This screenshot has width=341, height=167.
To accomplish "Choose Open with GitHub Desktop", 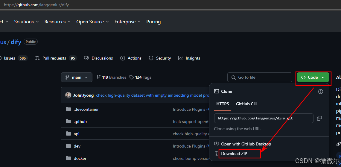I will 246,144.
